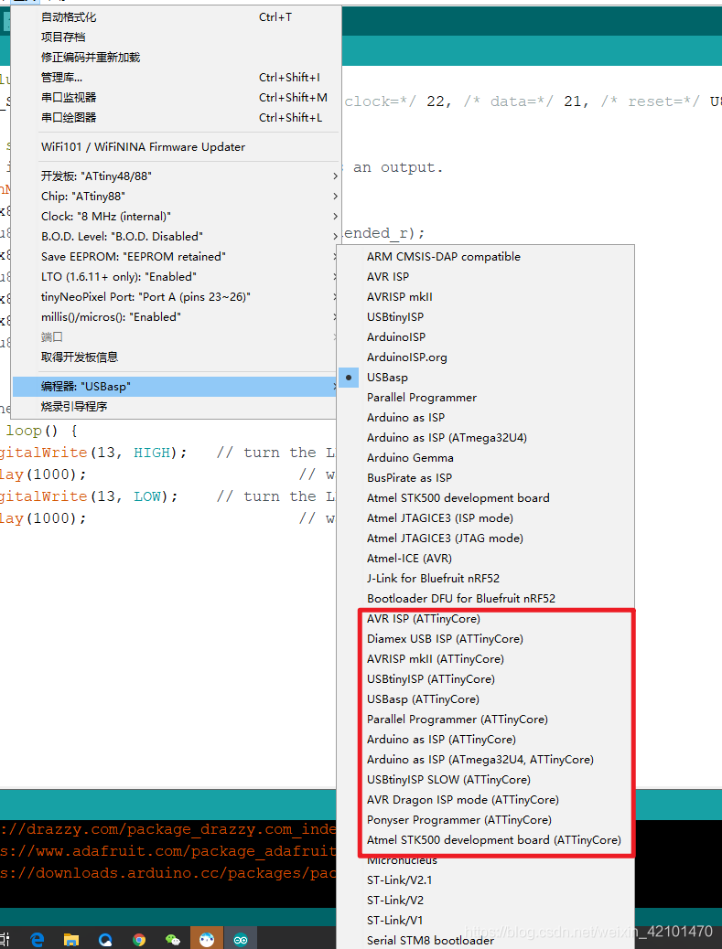The height and width of the screenshot is (949, 722).
Task: Select Arduino as ISP programmer
Action: [x=487, y=418]
